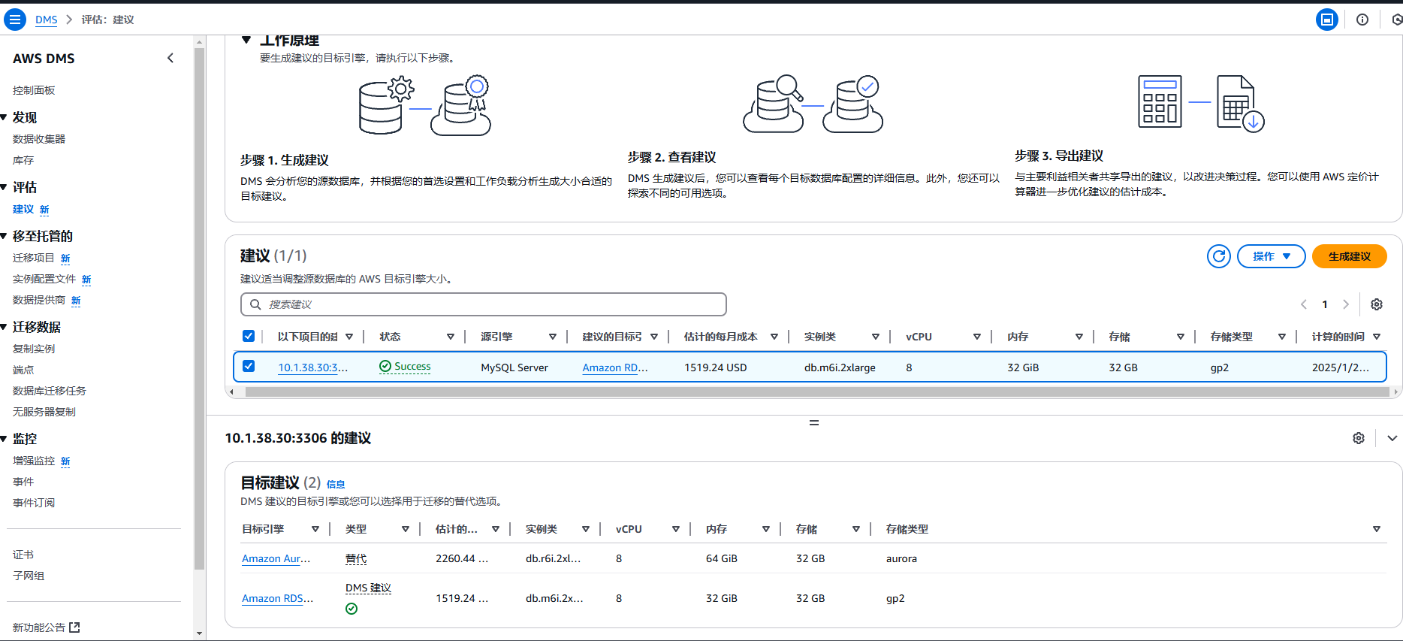
Task: Go to the next page of recommendations
Action: pyautogui.click(x=1346, y=304)
